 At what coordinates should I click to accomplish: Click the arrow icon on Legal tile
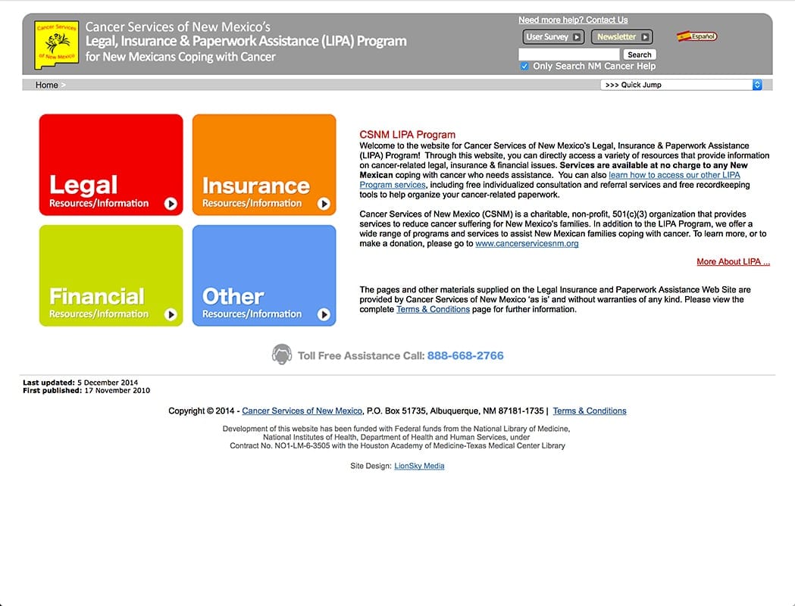coord(171,204)
